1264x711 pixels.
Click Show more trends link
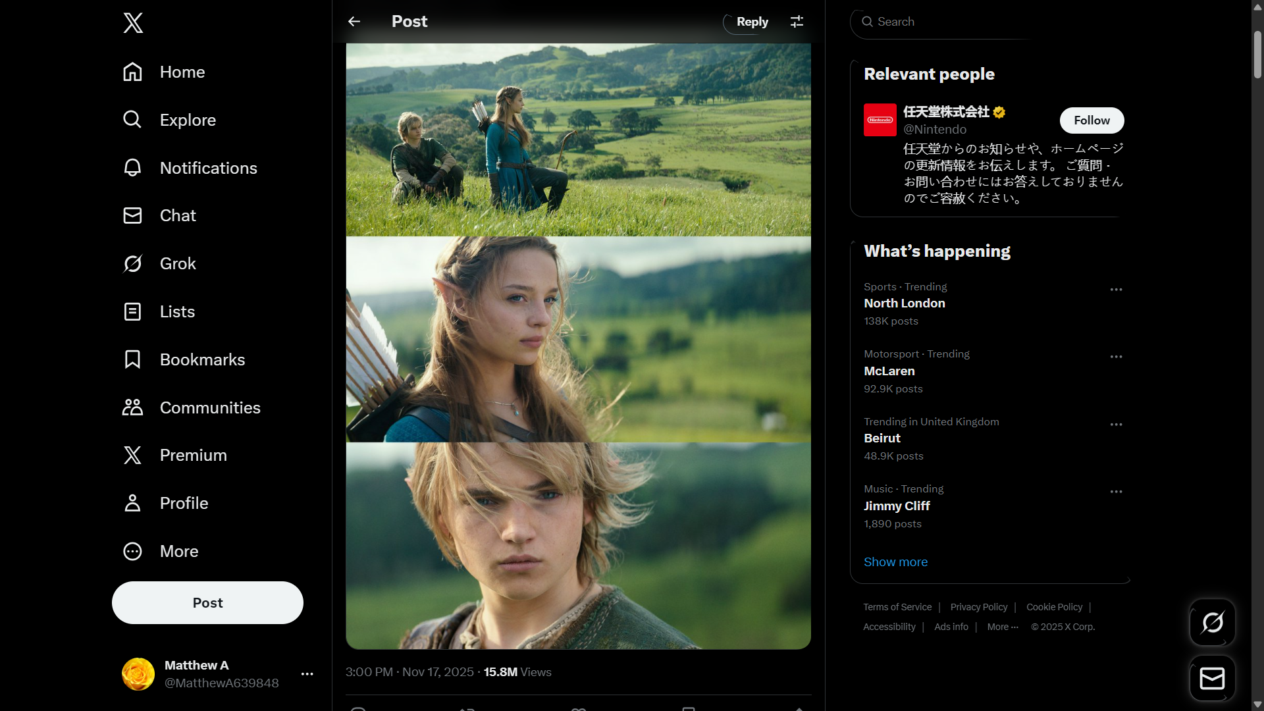[895, 562]
